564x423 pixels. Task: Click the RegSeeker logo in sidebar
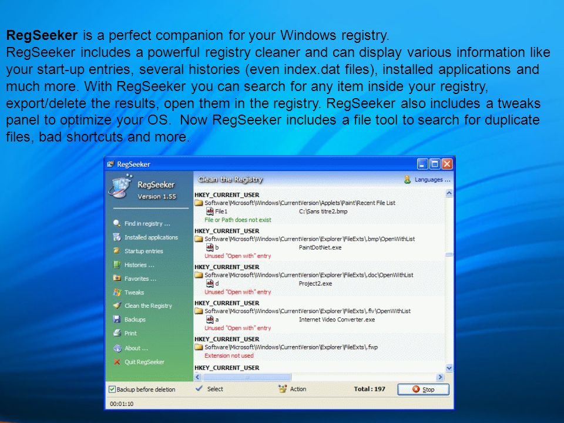(x=121, y=186)
